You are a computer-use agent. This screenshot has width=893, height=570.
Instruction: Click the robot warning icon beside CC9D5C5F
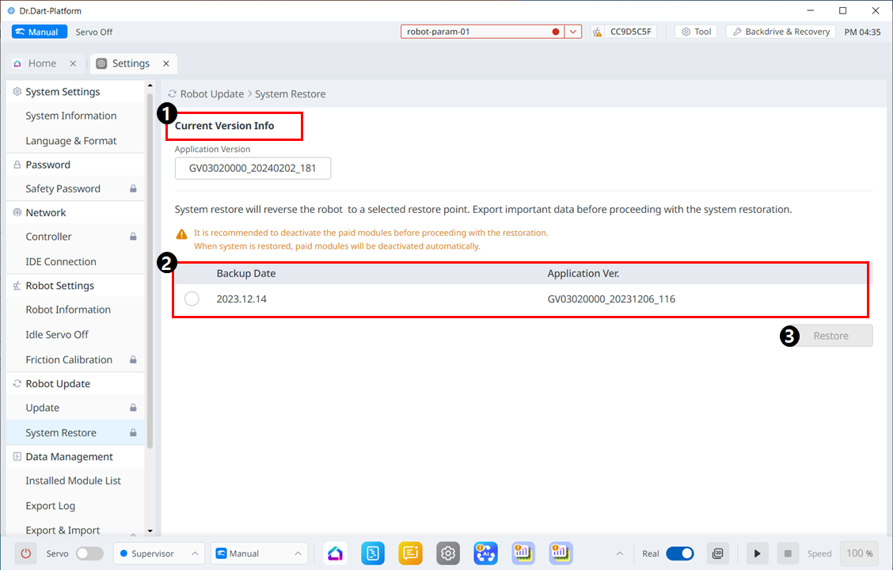tap(598, 32)
